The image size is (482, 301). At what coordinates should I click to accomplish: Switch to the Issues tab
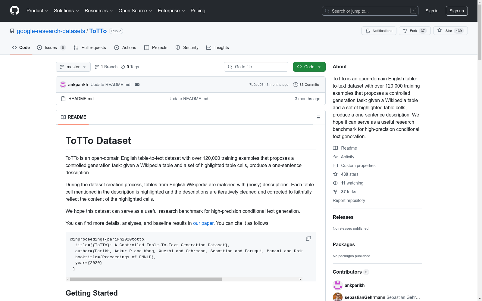tap(51, 48)
